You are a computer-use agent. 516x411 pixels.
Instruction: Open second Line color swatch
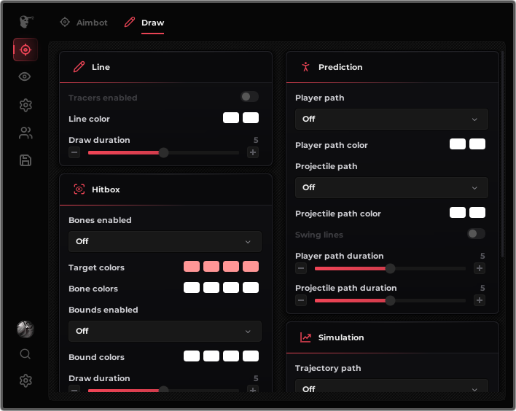251,118
